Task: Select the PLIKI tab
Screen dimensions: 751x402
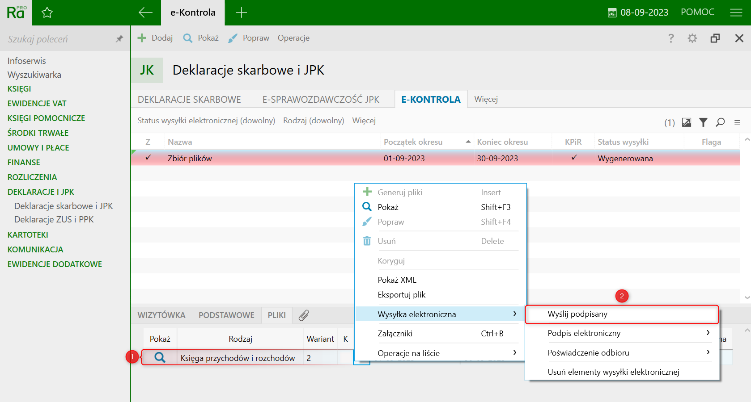Action: point(276,315)
